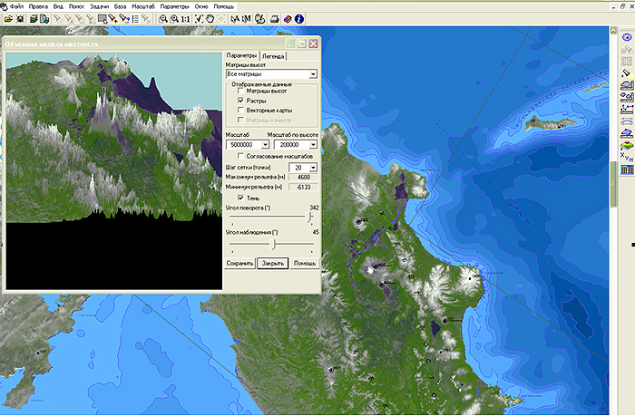635x416 pixels.
Task: Expand the Масштаб 5000000 dropdown
Action: pyautogui.click(x=265, y=144)
